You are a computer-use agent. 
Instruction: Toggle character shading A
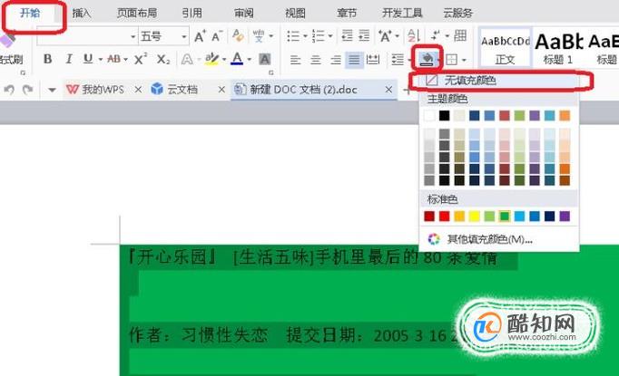(x=264, y=60)
